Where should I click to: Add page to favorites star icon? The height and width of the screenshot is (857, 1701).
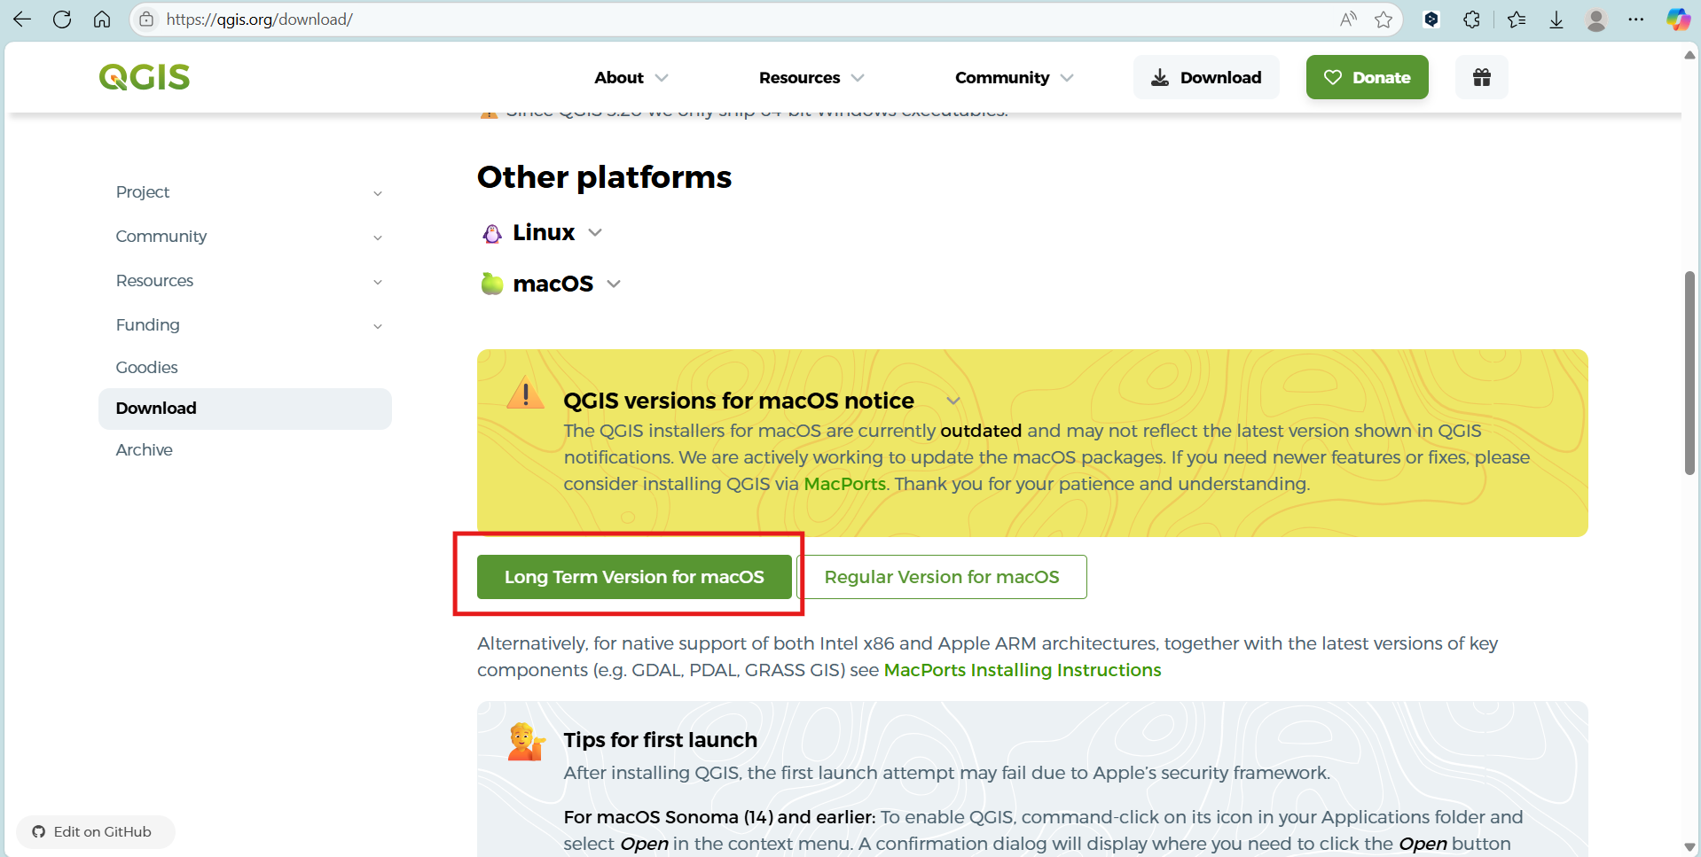[x=1383, y=19]
